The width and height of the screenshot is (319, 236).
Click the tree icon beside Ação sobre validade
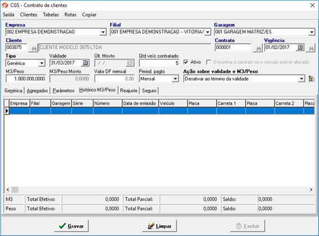[312, 79]
